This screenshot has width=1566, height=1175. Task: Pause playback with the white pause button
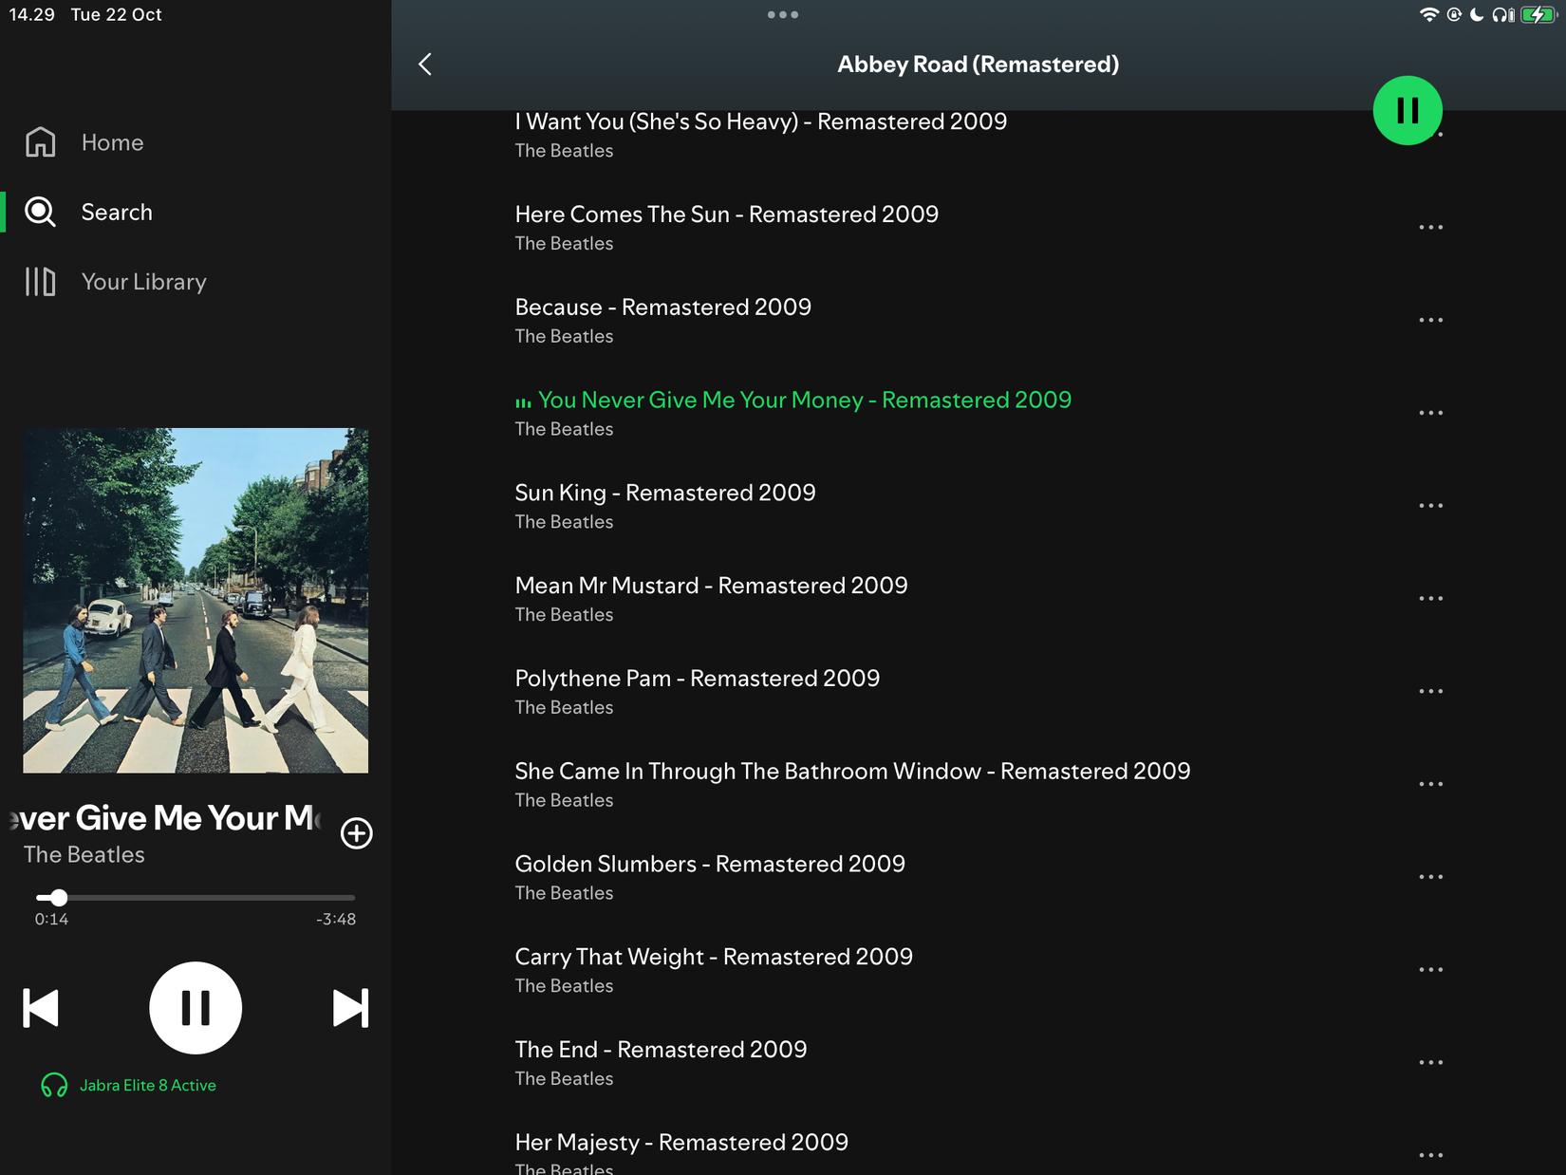click(x=196, y=1008)
